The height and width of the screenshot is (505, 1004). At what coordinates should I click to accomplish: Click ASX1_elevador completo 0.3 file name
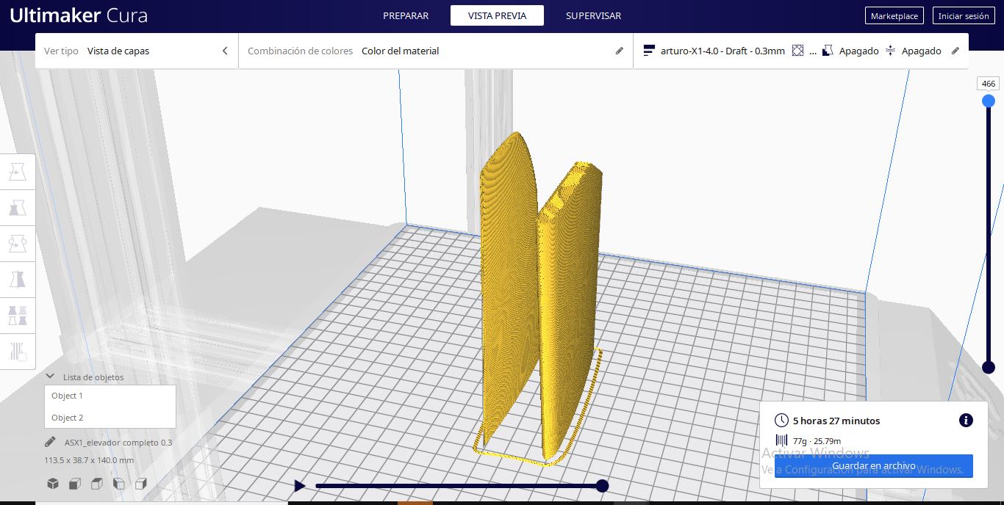pyautogui.click(x=118, y=443)
